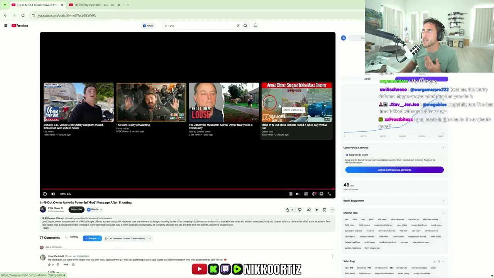Open the Fox News Nick Shirley video thumbnail

coord(79,102)
